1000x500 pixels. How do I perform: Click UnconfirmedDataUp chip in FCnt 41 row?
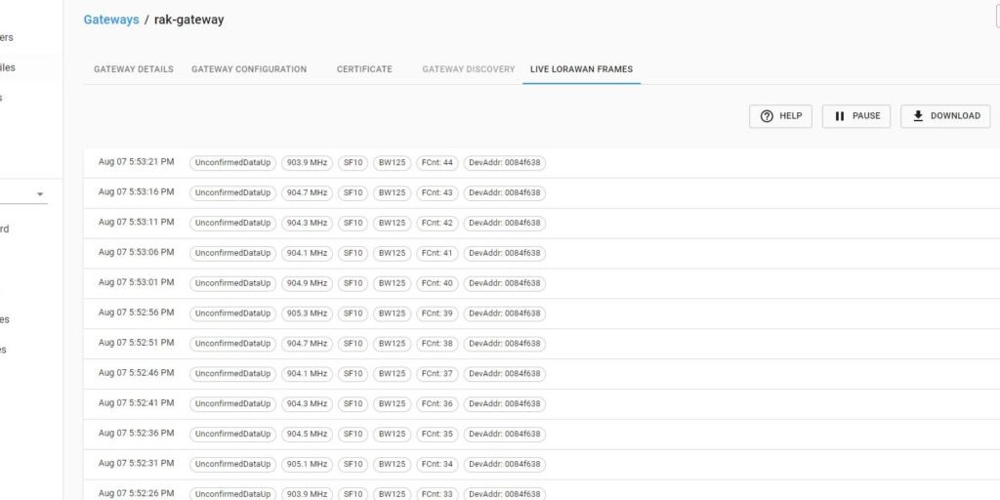coord(232,254)
